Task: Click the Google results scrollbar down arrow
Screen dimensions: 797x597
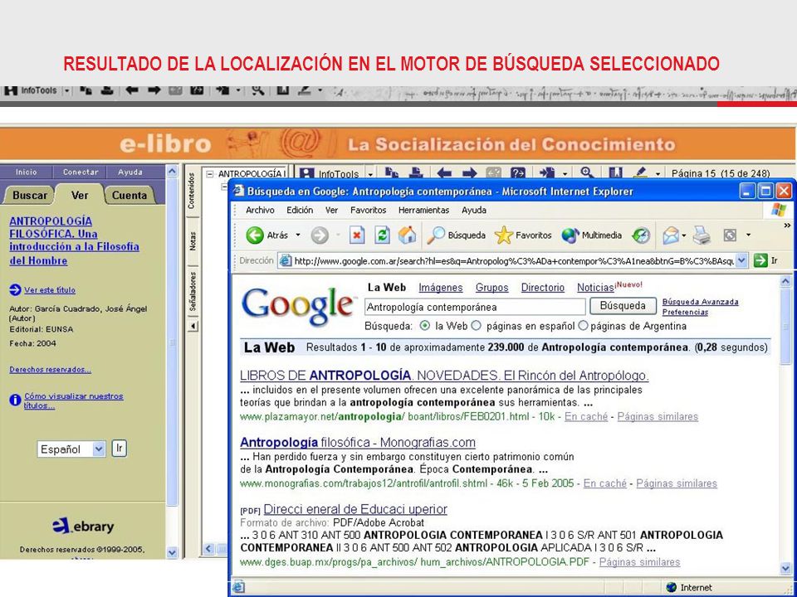Action: (785, 569)
